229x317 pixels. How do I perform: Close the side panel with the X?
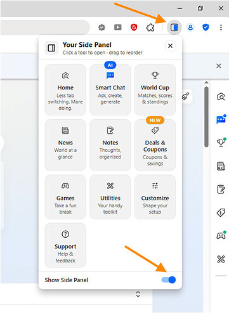[x=219, y=66]
